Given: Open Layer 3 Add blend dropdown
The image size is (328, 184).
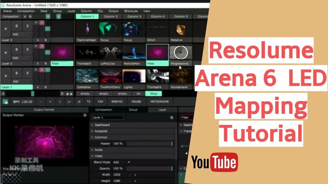Looking at the screenshot, I should [22, 34].
